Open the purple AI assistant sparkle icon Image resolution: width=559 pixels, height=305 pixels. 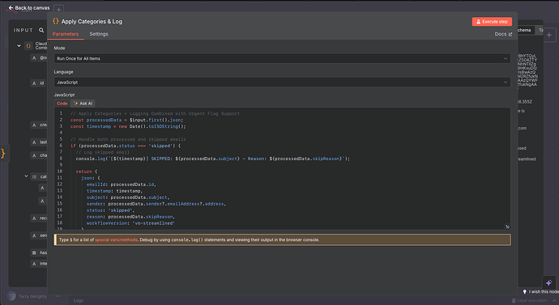tap(548, 282)
